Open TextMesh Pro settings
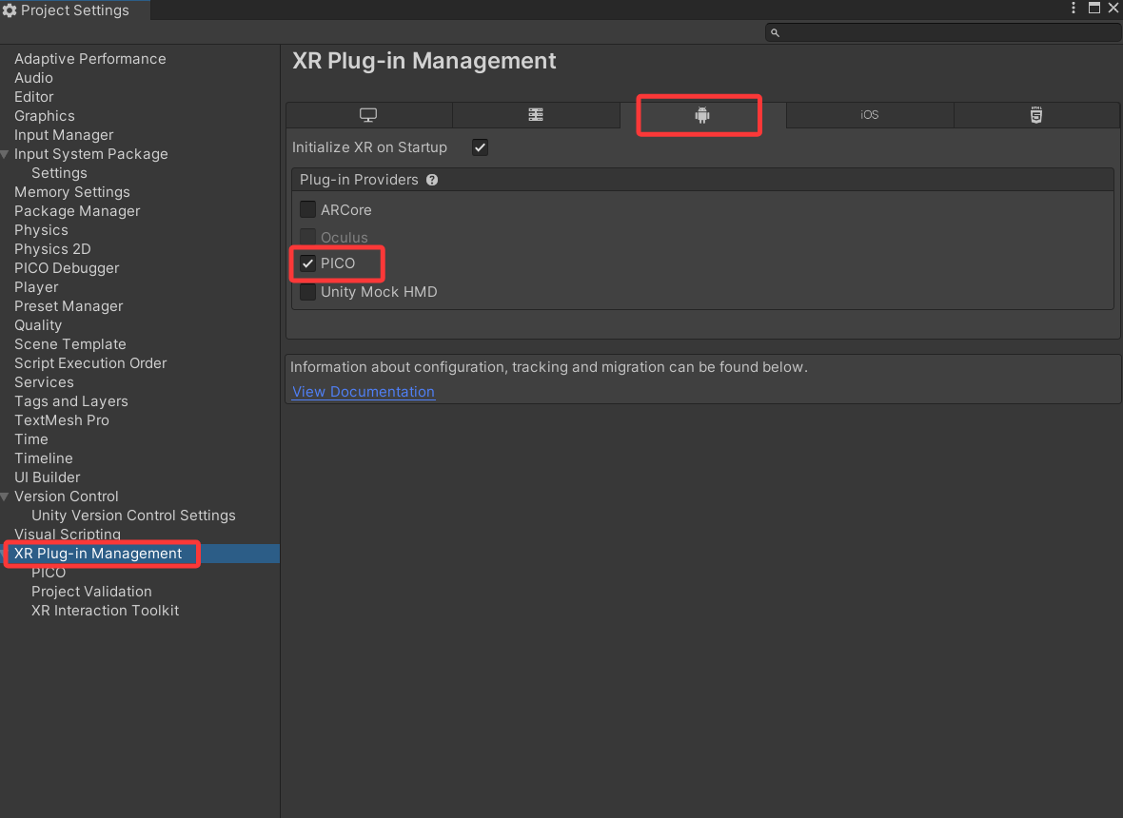This screenshot has width=1123, height=818. tap(62, 420)
